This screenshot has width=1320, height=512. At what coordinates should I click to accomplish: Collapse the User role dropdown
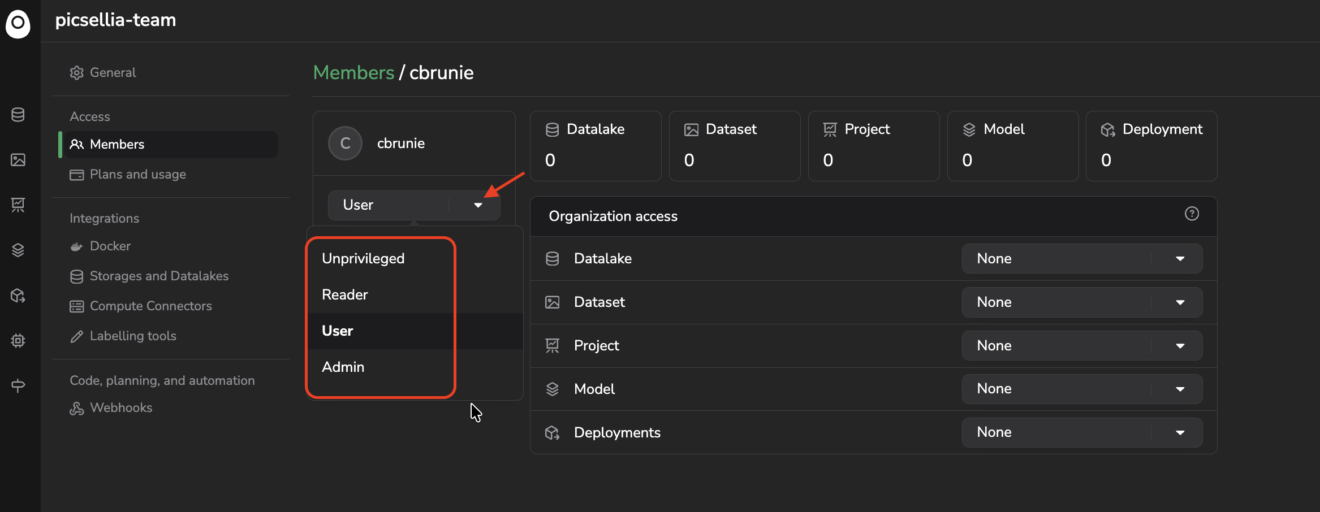click(x=414, y=205)
